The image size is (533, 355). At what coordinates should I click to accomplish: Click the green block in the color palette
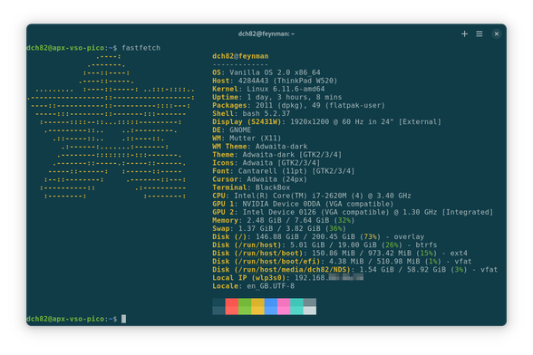click(245, 306)
